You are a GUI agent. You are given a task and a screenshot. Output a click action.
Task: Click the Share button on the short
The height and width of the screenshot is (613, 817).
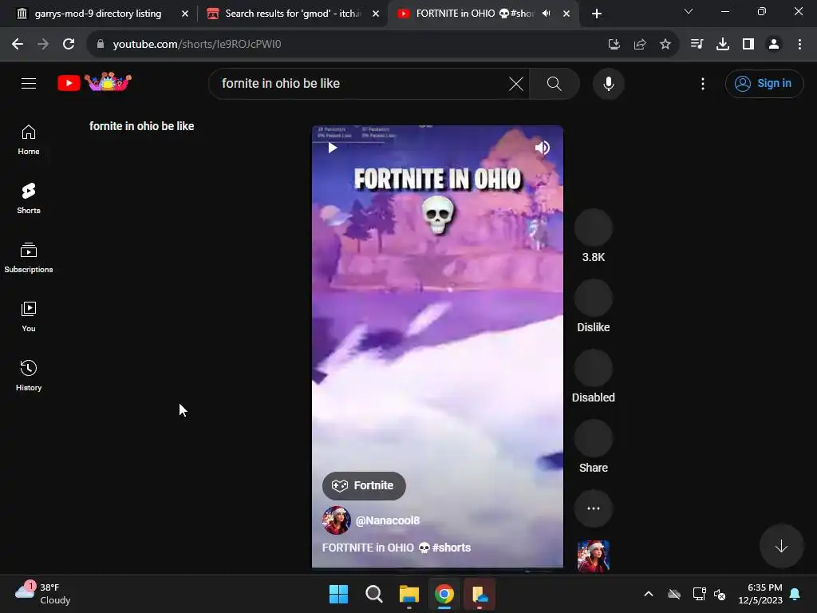pos(593,439)
